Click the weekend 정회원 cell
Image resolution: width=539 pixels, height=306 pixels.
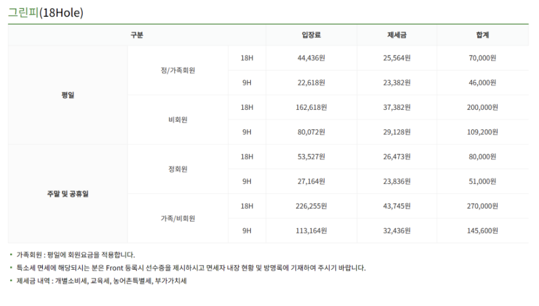point(178,169)
